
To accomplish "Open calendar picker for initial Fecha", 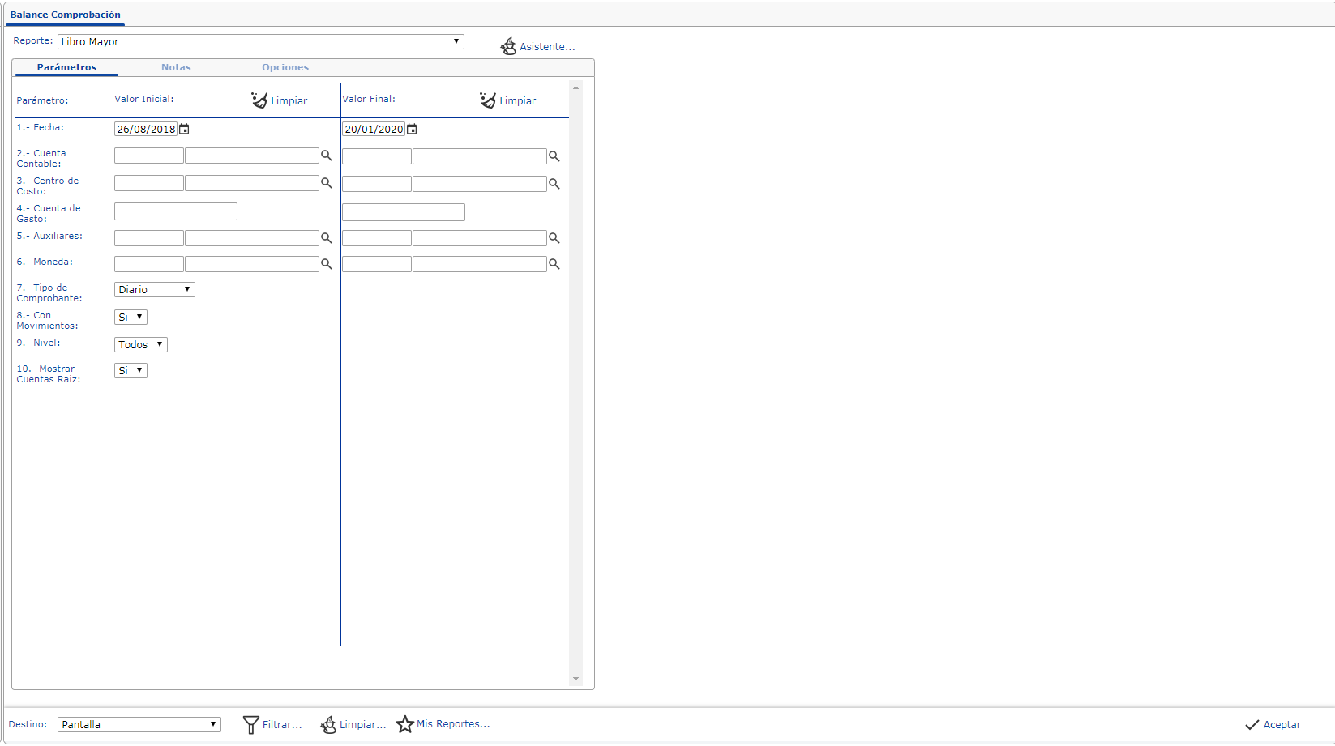I will coord(184,129).
